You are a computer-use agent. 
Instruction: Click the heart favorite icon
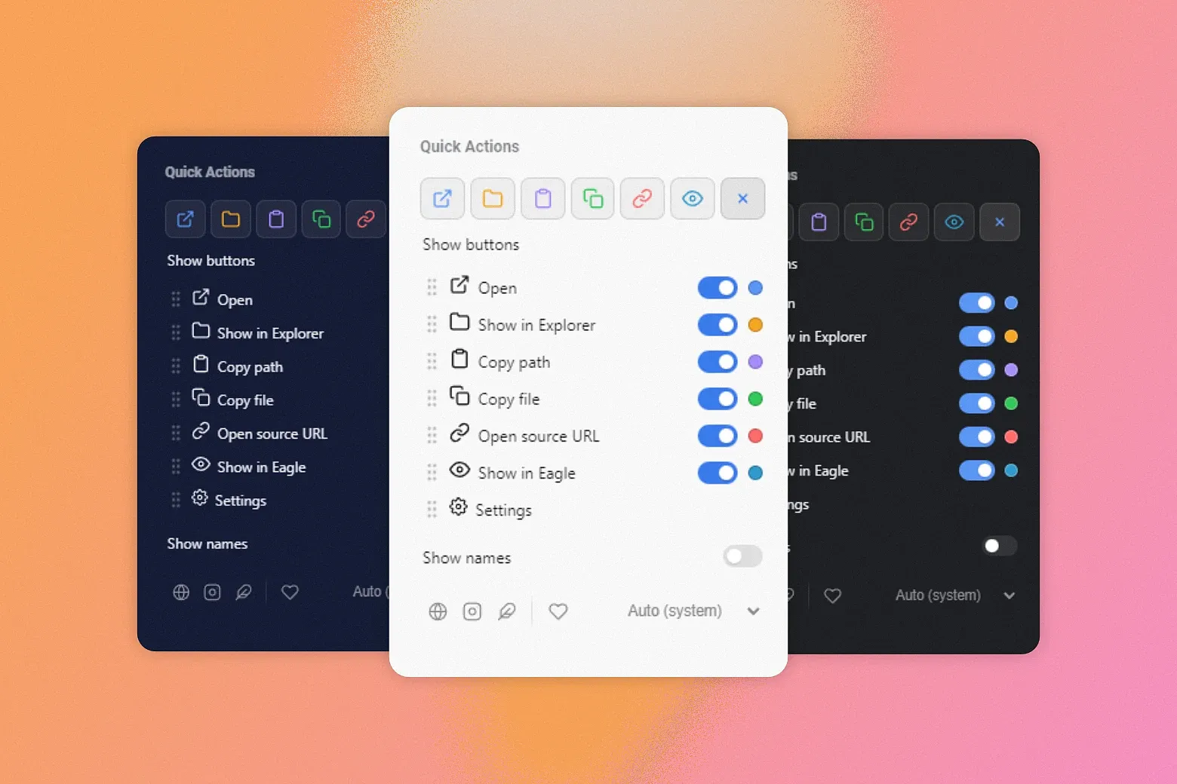point(558,611)
